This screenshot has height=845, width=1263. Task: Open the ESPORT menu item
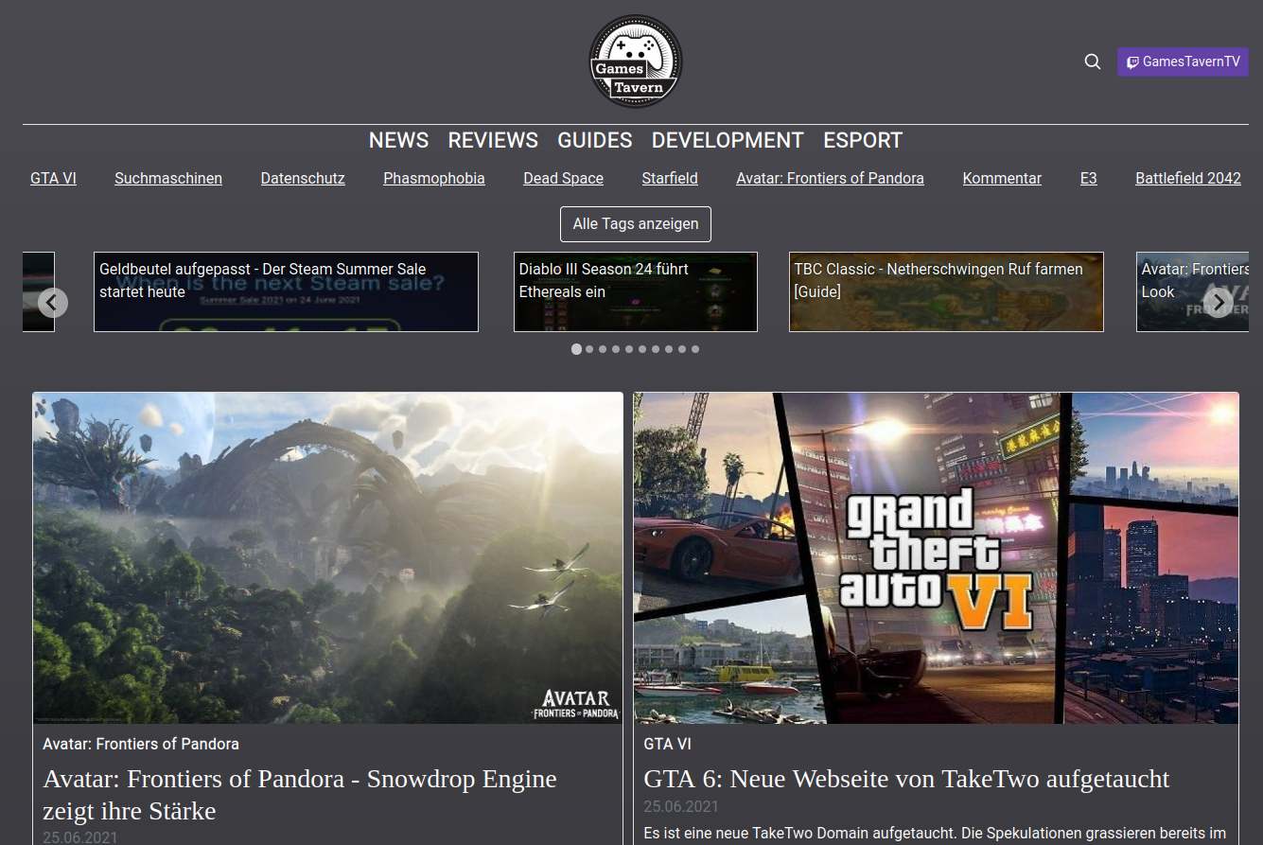pyautogui.click(x=863, y=140)
